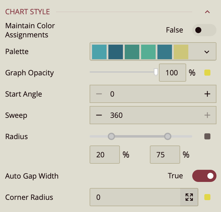Increase Start Angle with plus button
The width and height of the screenshot is (221, 212).
(207, 94)
